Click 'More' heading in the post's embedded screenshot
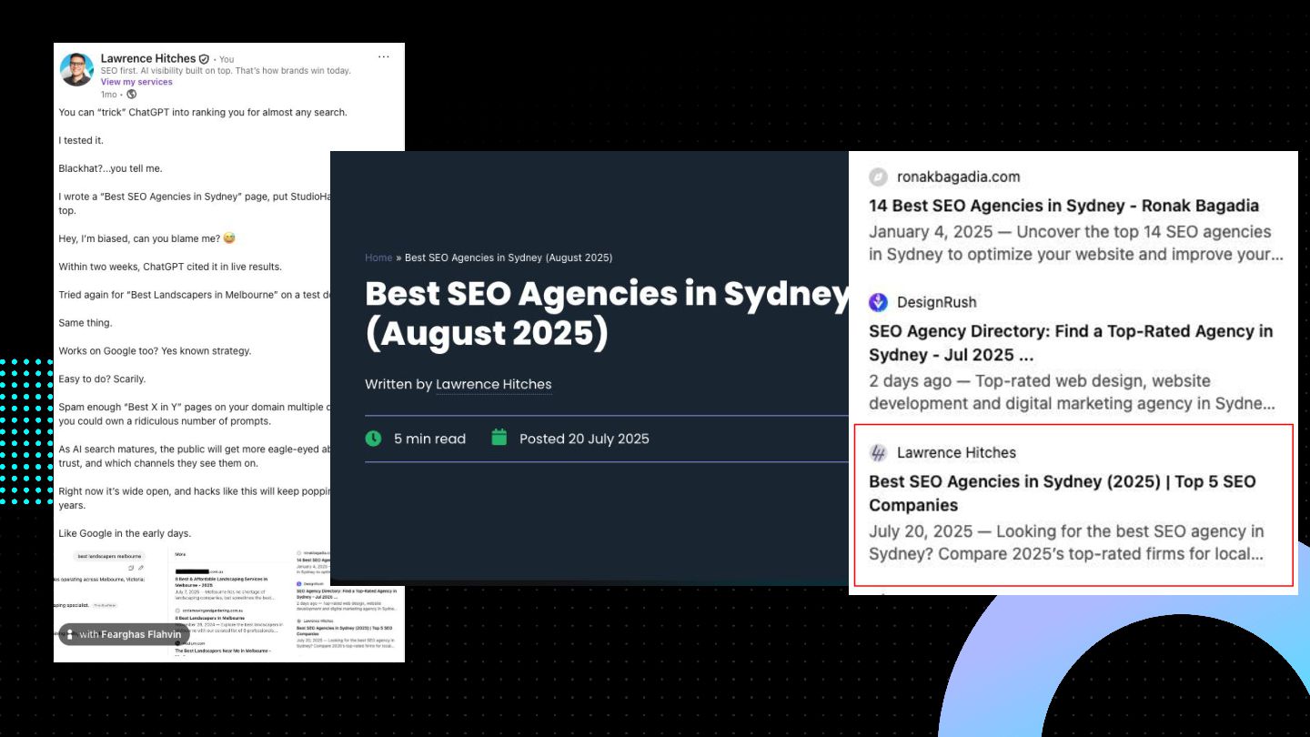This screenshot has width=1310, height=737. [180, 553]
